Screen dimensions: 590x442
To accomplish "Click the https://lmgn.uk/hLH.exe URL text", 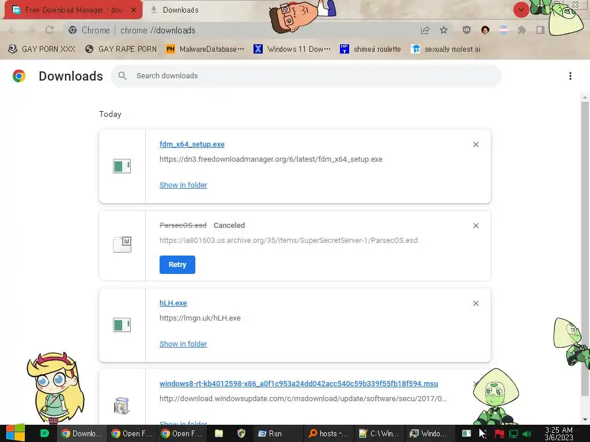I will [200, 318].
